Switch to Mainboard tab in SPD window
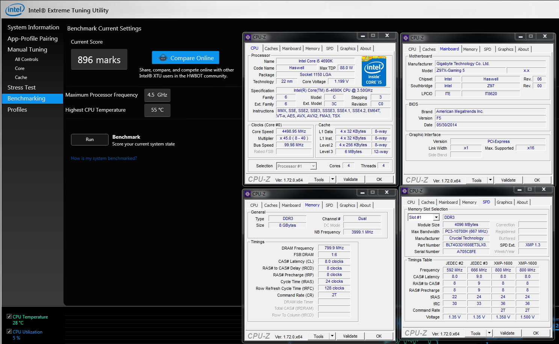Viewport: 559px width, 344px height. tap(448, 202)
